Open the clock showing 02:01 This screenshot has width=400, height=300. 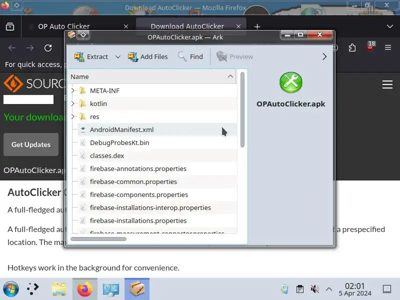(355, 289)
